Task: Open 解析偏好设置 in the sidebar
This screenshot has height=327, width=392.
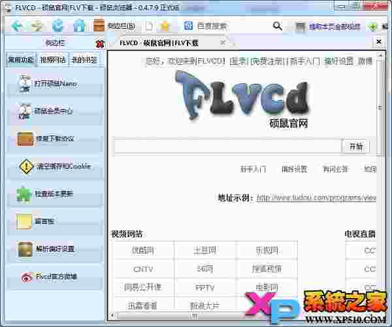Action: pyautogui.click(x=55, y=249)
